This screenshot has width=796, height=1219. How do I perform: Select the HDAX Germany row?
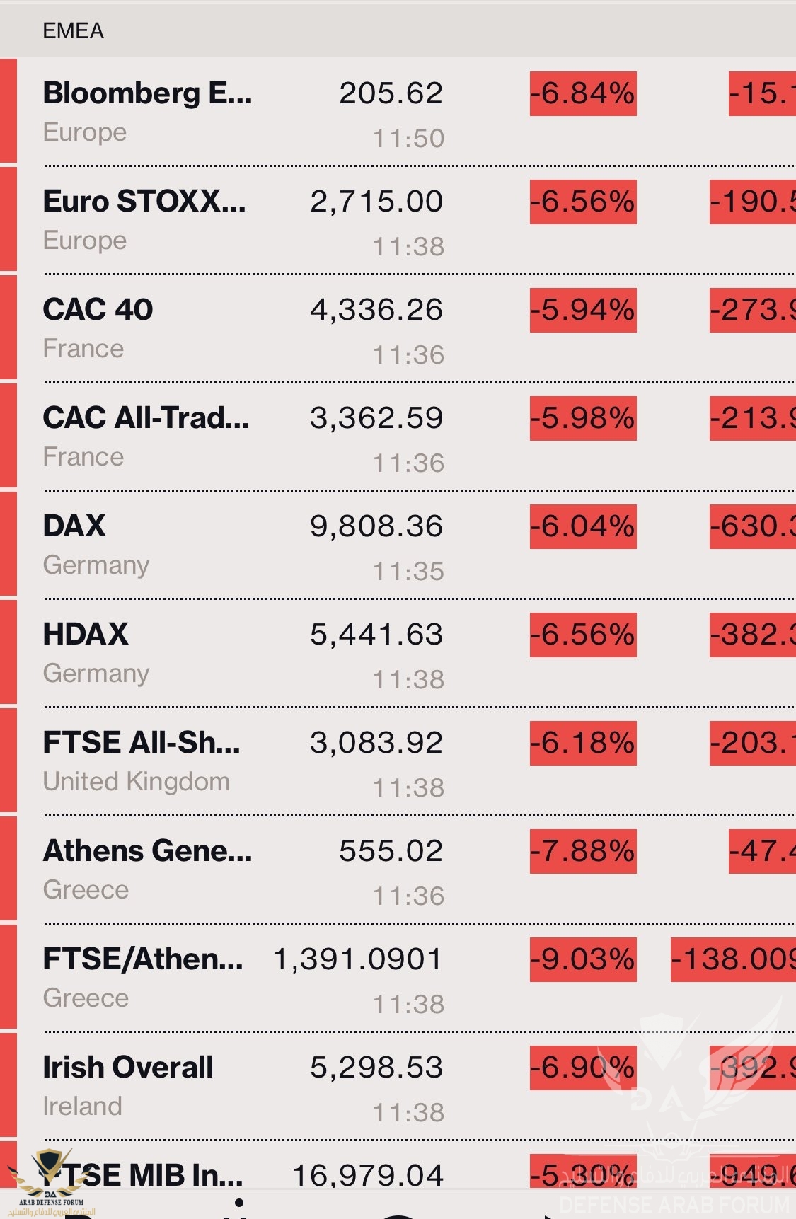[398, 653]
